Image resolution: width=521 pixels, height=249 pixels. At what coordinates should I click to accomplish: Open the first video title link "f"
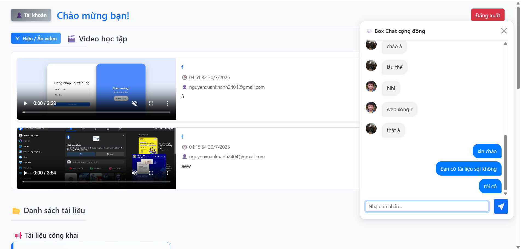(x=182, y=67)
